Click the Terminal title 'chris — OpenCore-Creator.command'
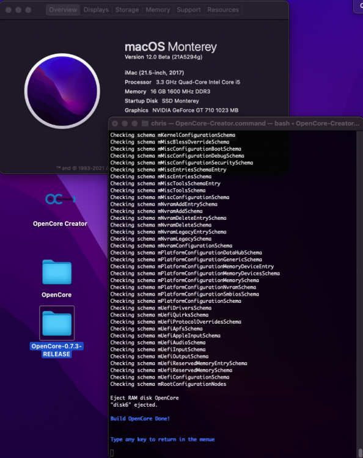 208,123
